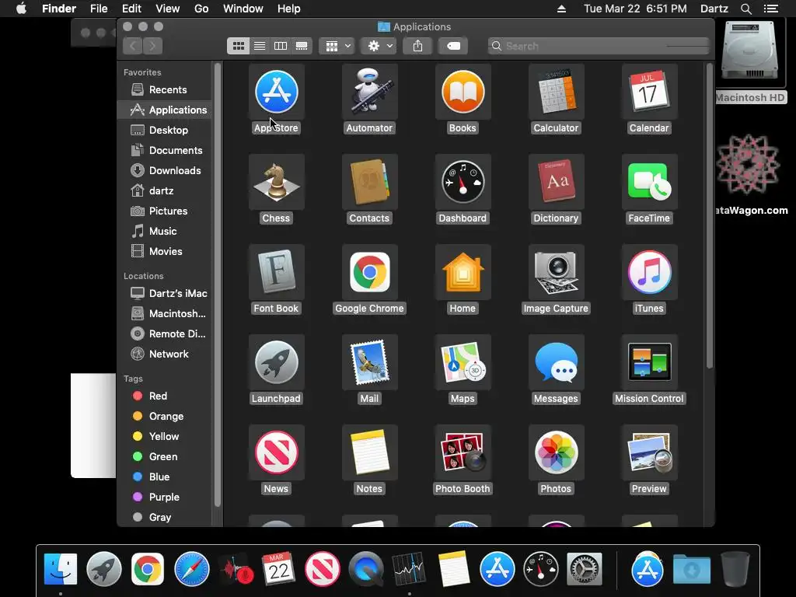Screen dimensions: 796x597
Task: Select the Preview app icon
Action: [649, 453]
